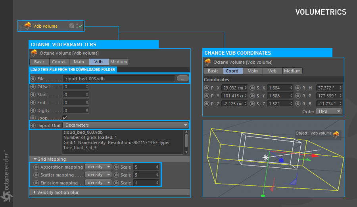Screen dimensions: 357x207
Task: Toggle the Digits animation radio dot
Action: pos(33,110)
